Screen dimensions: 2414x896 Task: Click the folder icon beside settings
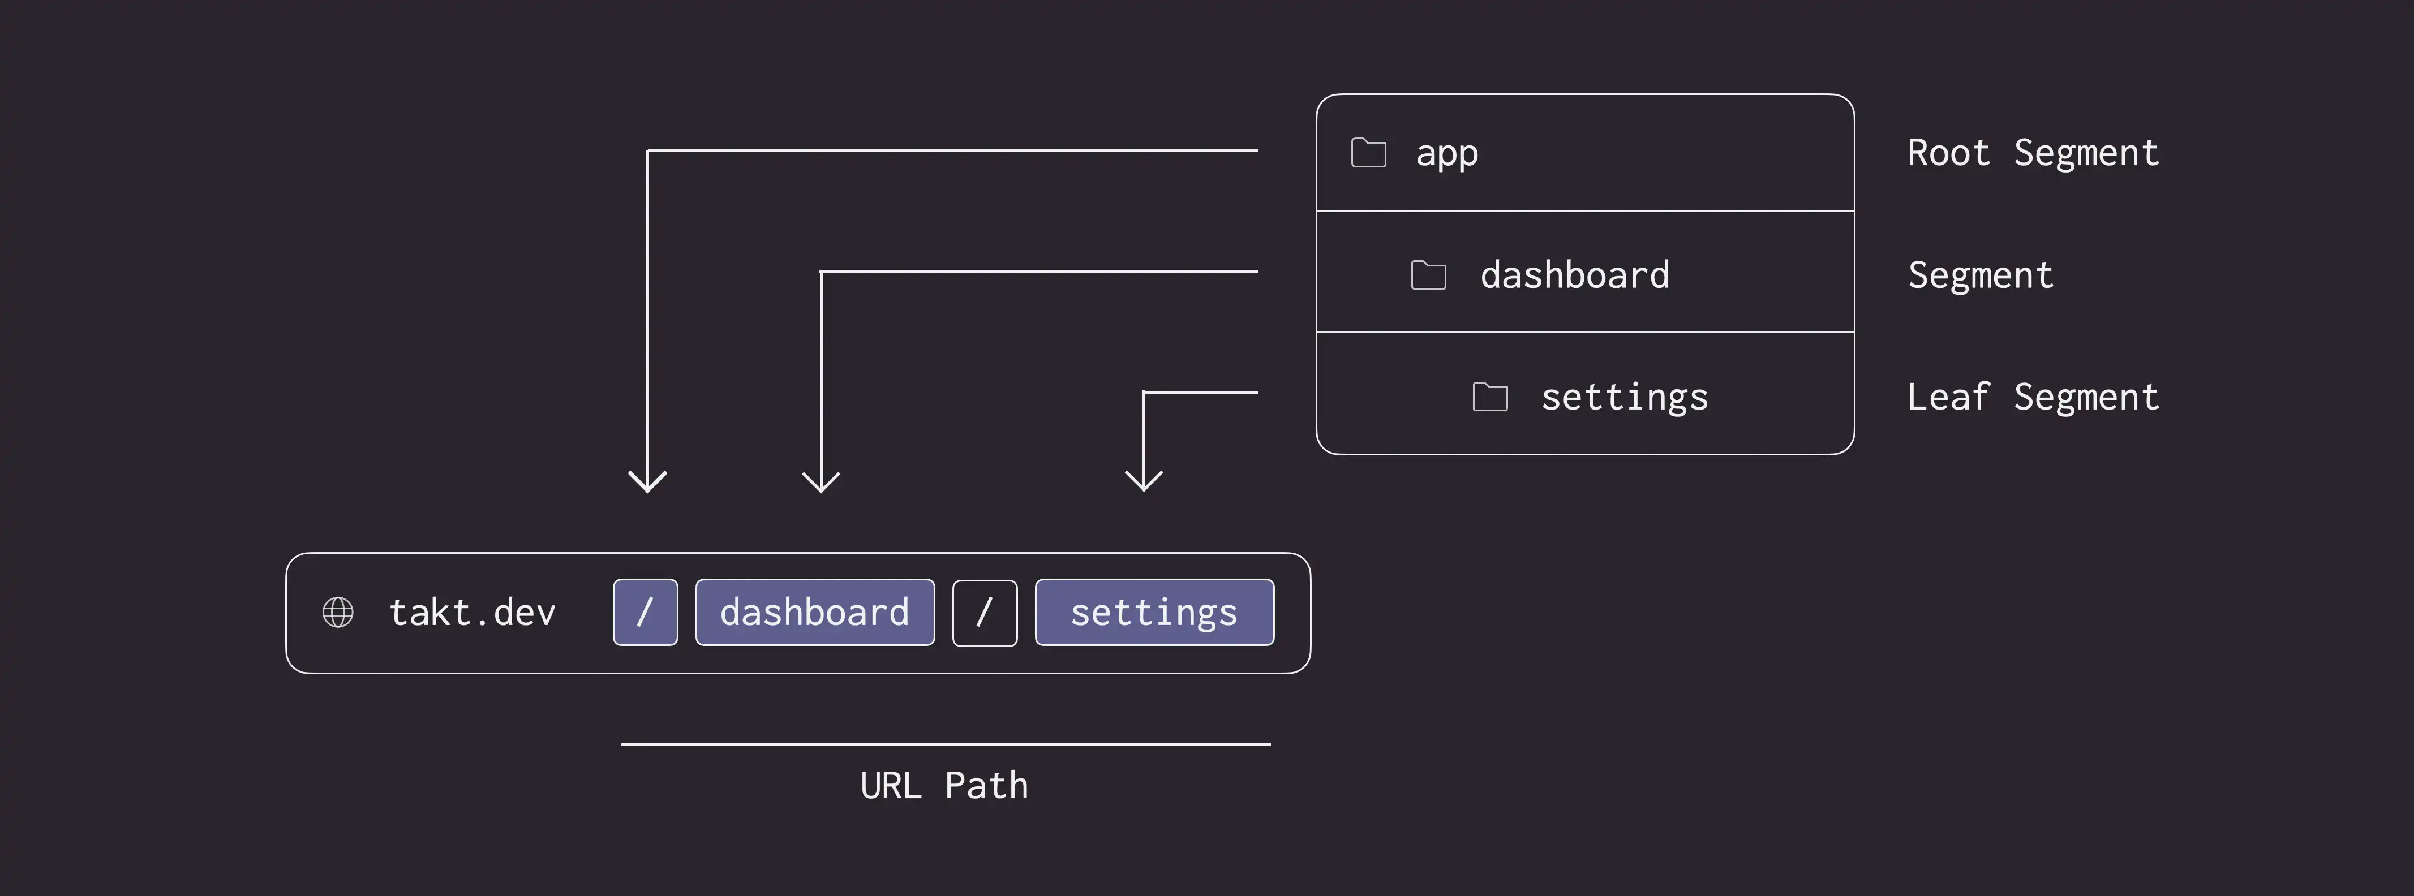[1490, 397]
